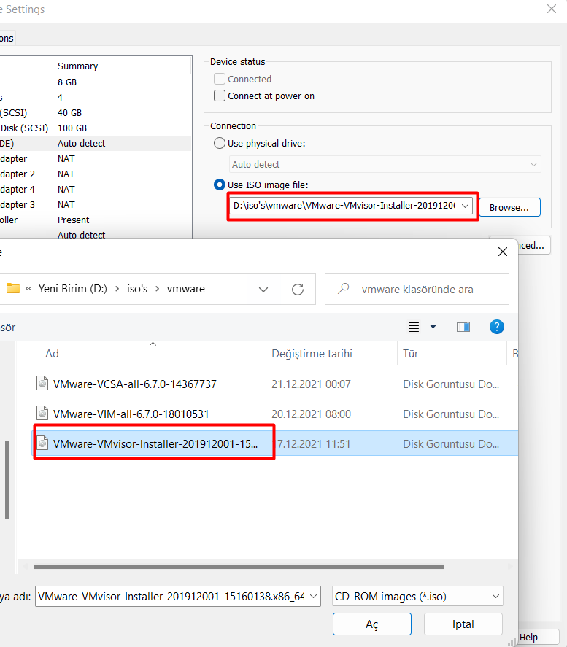The image size is (567, 647).
Task: Select the 40 GB SCSI row
Action: click(x=95, y=112)
